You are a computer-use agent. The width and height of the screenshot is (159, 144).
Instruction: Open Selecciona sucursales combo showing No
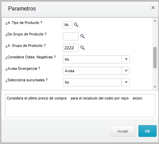[x=96, y=82]
